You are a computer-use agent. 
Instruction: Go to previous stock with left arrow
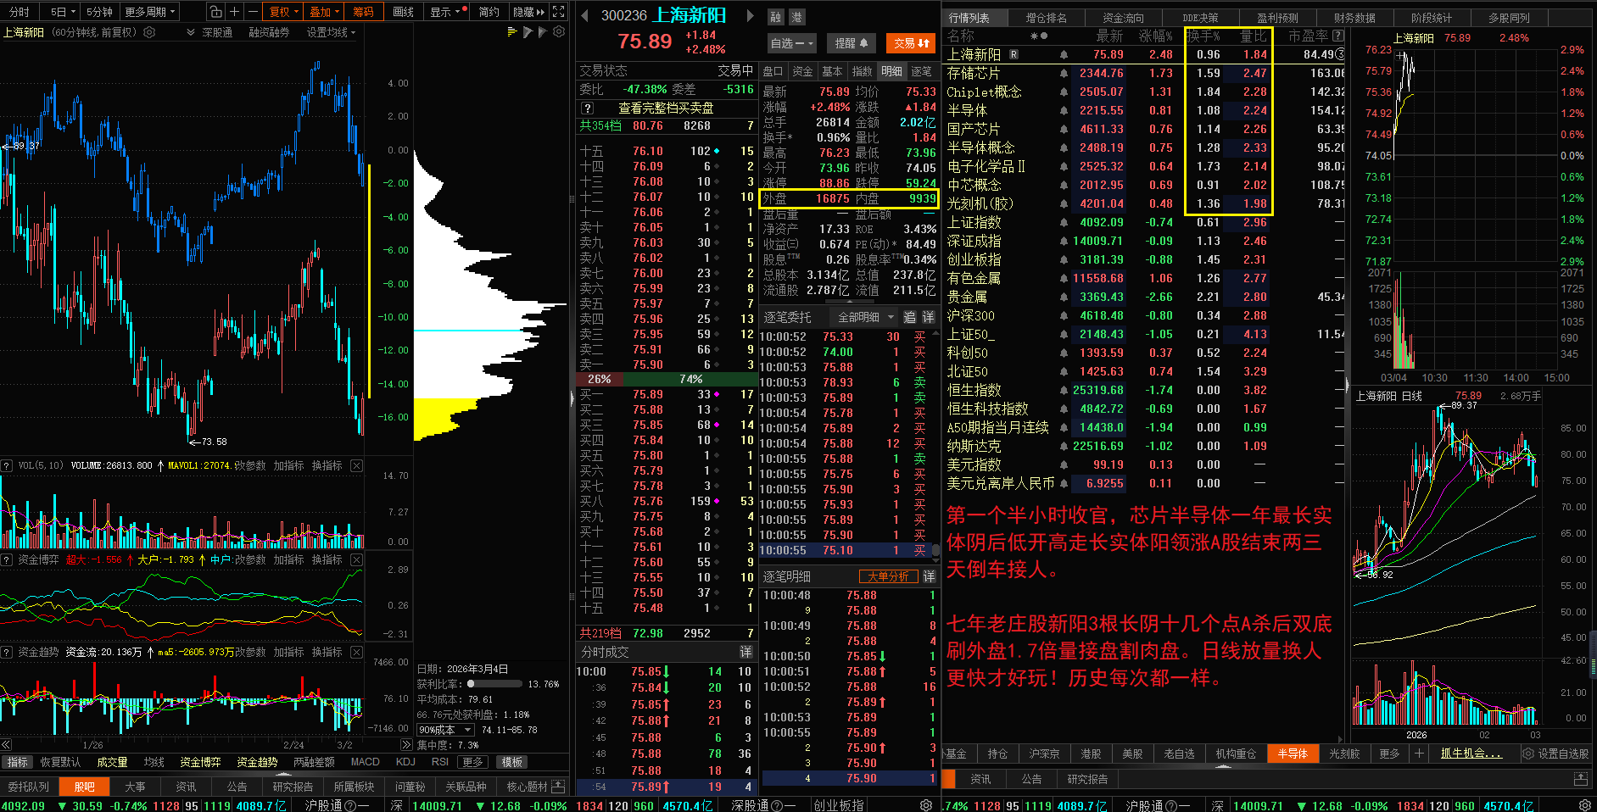tap(584, 15)
